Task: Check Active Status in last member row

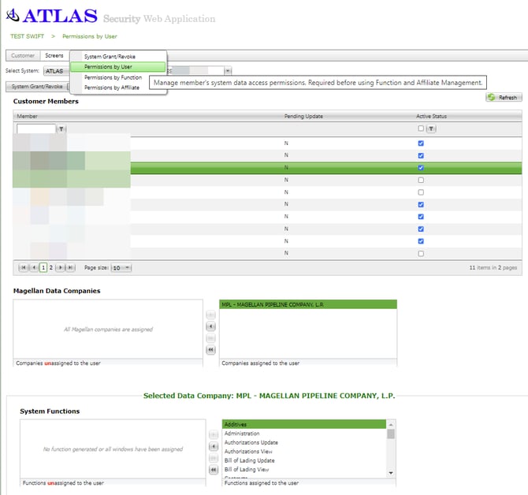Action: click(421, 253)
